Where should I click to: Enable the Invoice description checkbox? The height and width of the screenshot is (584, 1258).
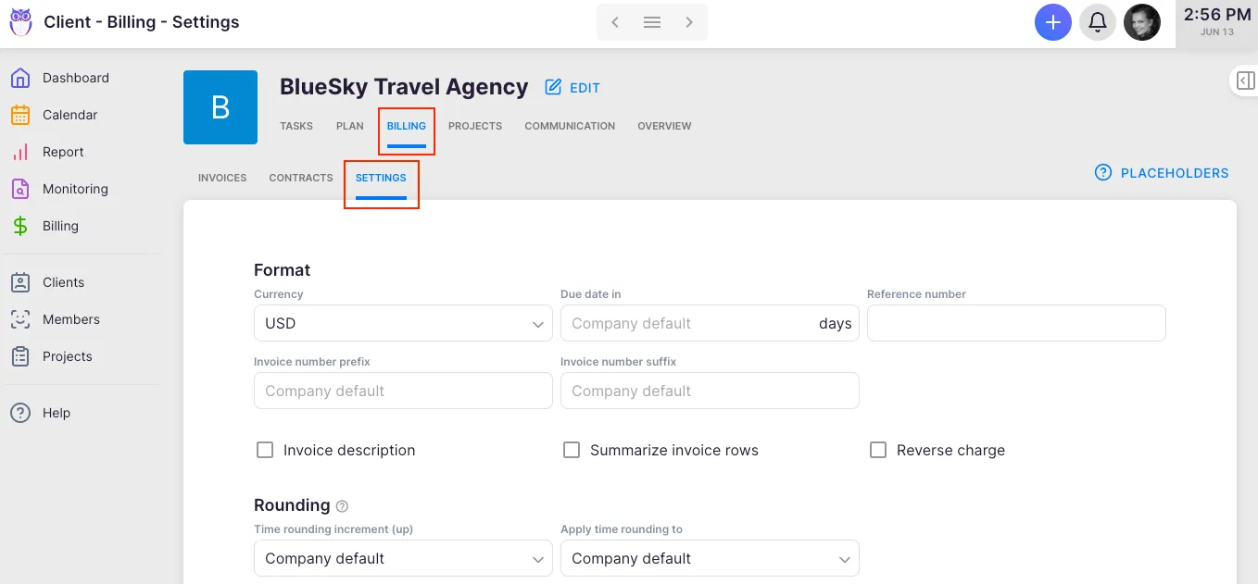tap(265, 451)
